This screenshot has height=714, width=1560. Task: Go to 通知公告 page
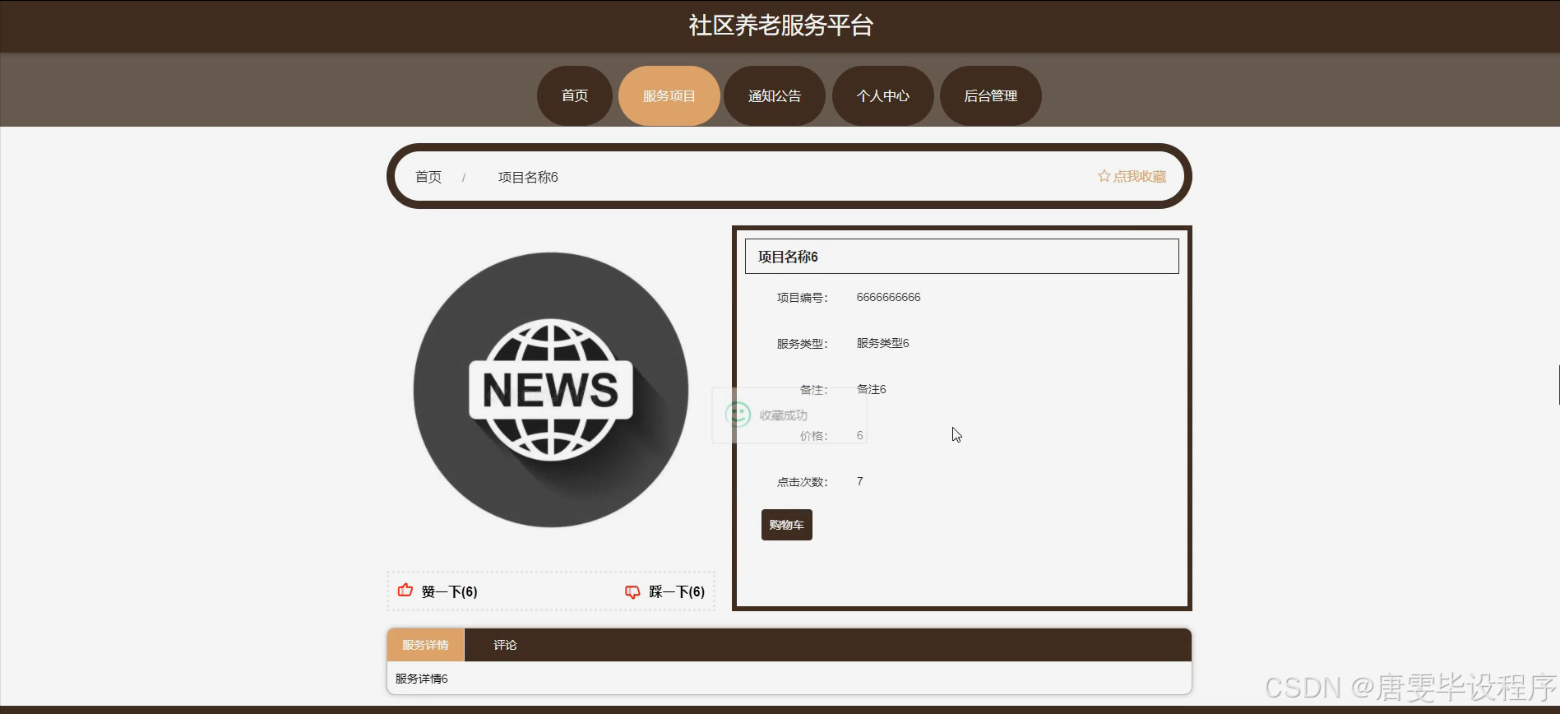point(774,95)
